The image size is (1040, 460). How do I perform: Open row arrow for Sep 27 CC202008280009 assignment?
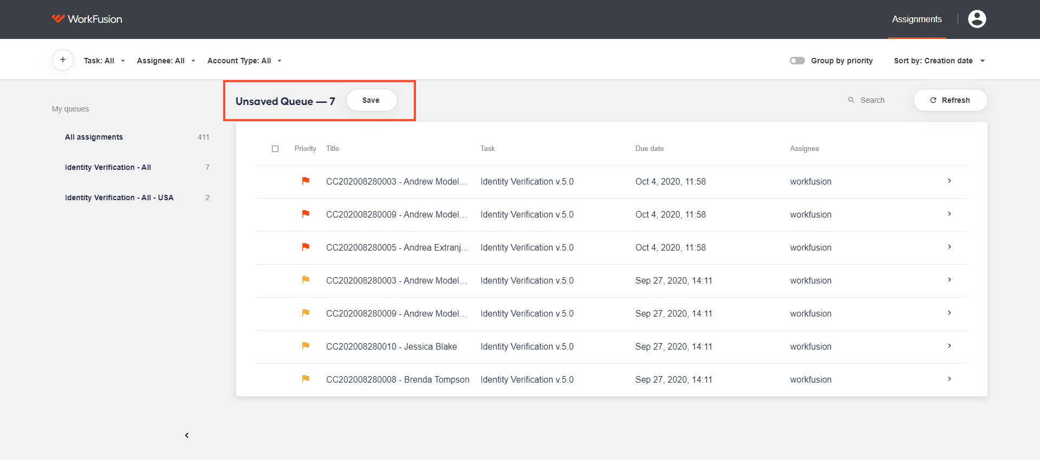coord(950,313)
